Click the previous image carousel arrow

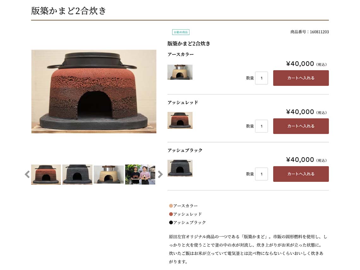click(27, 175)
